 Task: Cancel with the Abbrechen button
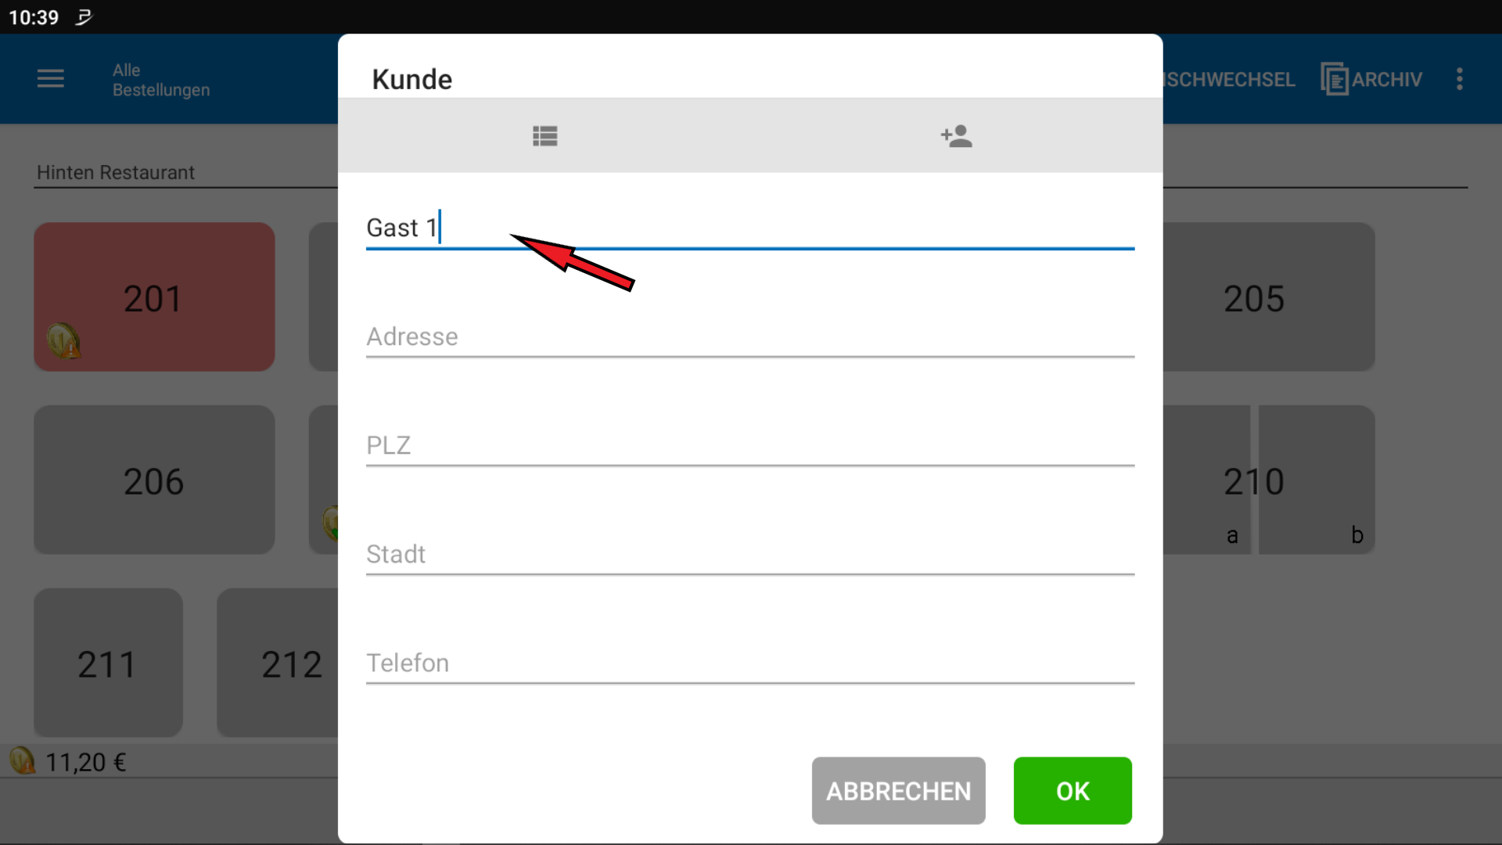[x=898, y=790]
